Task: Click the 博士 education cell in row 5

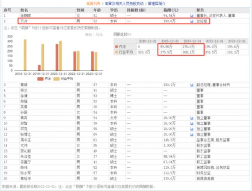Action: coord(113,96)
